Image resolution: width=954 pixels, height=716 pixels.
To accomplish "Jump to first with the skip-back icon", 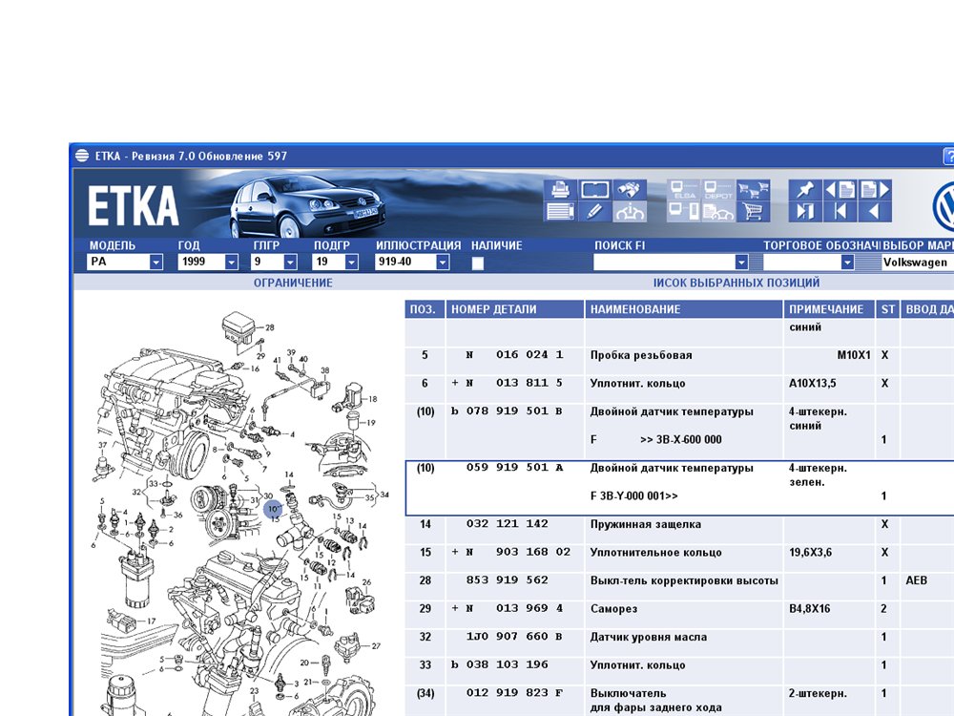I will coord(840,212).
